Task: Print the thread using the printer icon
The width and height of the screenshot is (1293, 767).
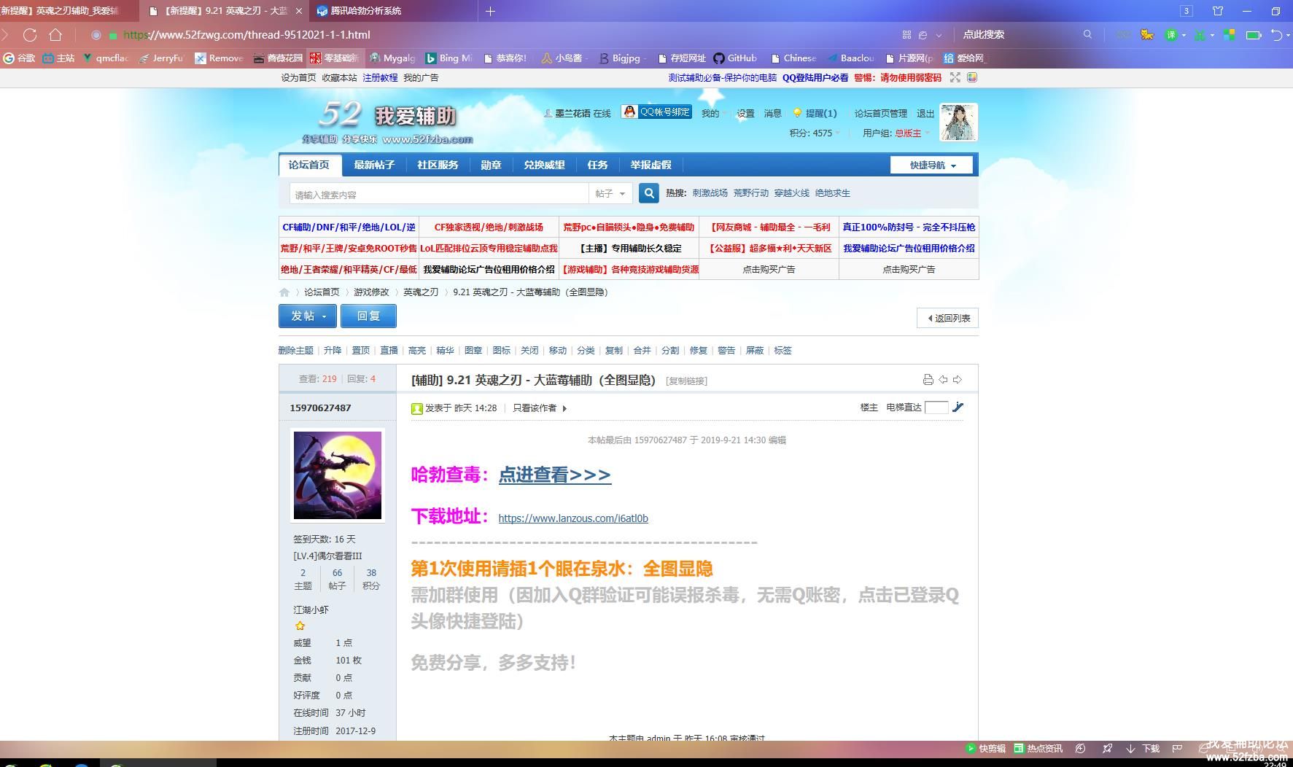Action: [x=928, y=380]
